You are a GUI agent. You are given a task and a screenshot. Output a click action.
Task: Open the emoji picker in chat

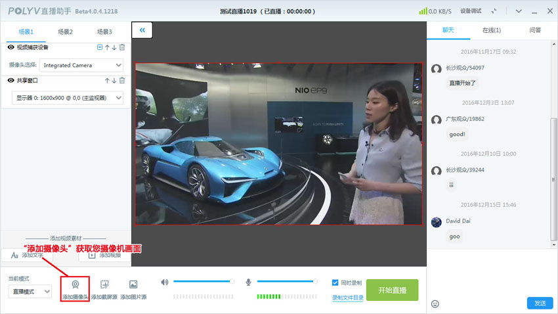(x=435, y=303)
